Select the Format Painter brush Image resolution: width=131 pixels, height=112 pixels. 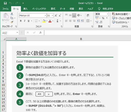(x=12, y=22)
